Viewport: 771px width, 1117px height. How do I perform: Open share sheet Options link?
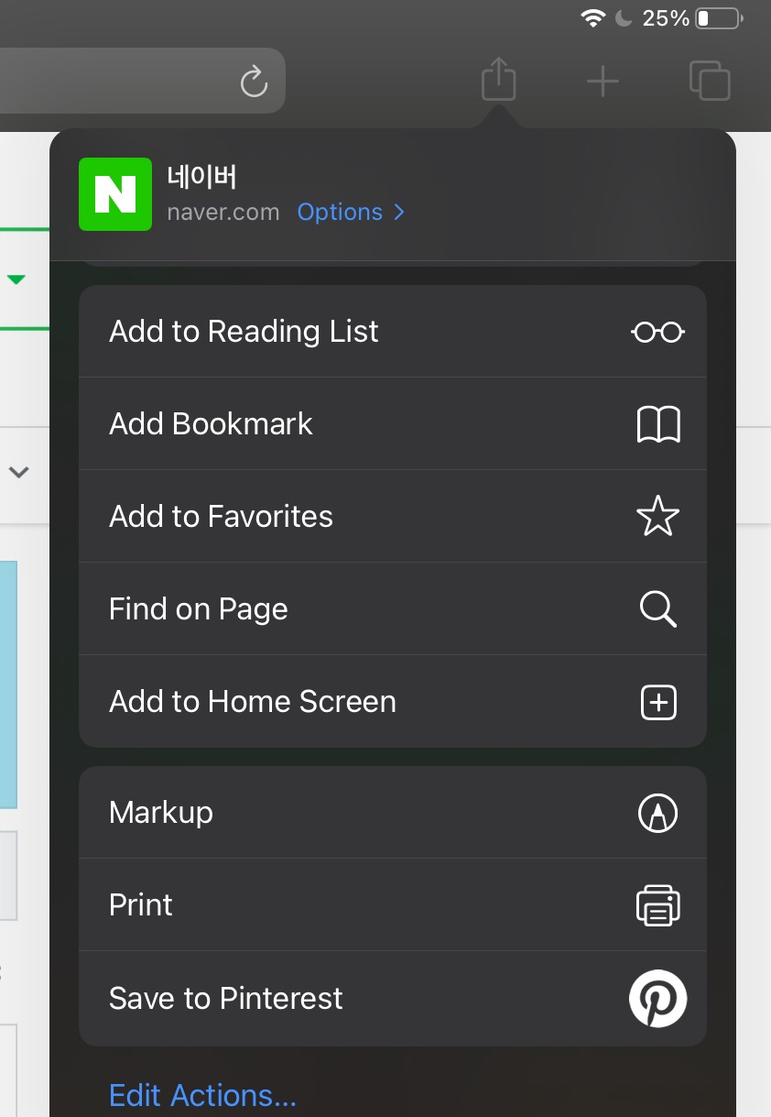point(340,212)
